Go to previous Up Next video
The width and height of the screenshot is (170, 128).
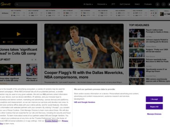click(x=32, y=60)
